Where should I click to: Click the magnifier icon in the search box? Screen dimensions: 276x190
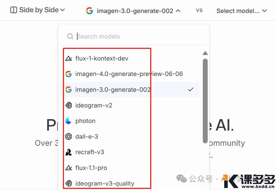pyautogui.click(x=70, y=36)
